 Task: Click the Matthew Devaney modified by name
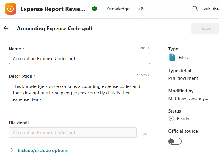188,99
